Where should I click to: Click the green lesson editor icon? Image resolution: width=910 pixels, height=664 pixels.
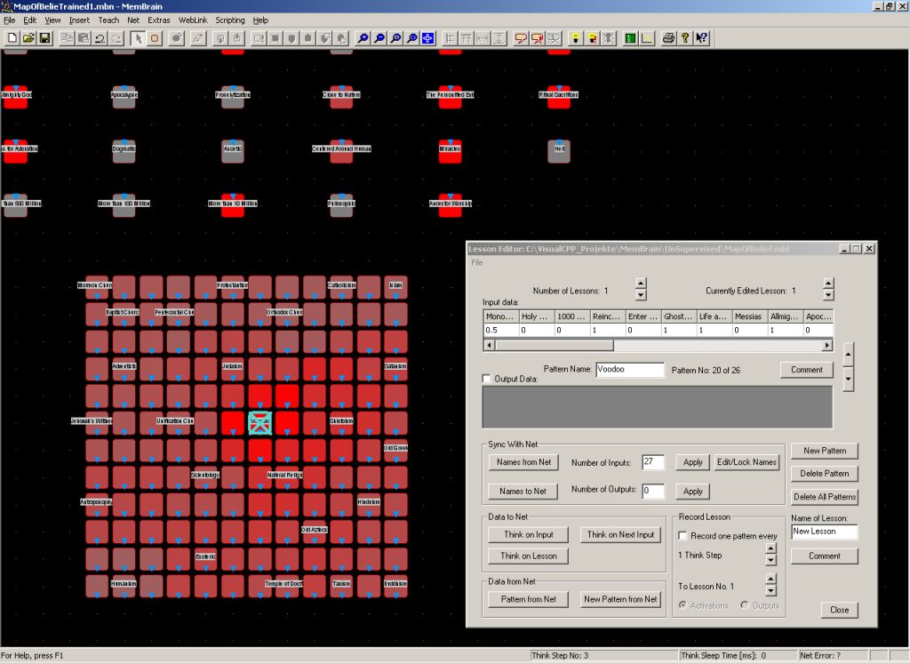(629, 38)
